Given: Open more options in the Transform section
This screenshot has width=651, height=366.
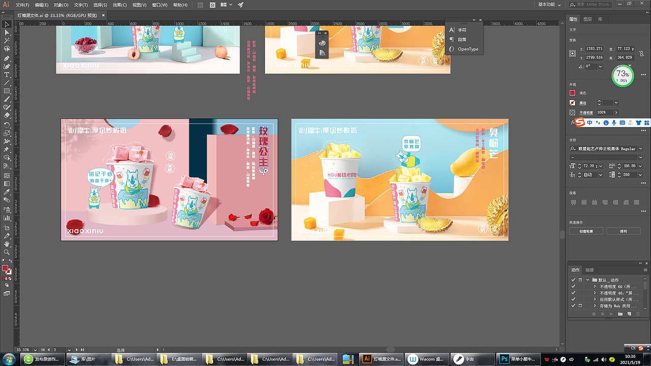Looking at the screenshot, I should coord(644,75).
